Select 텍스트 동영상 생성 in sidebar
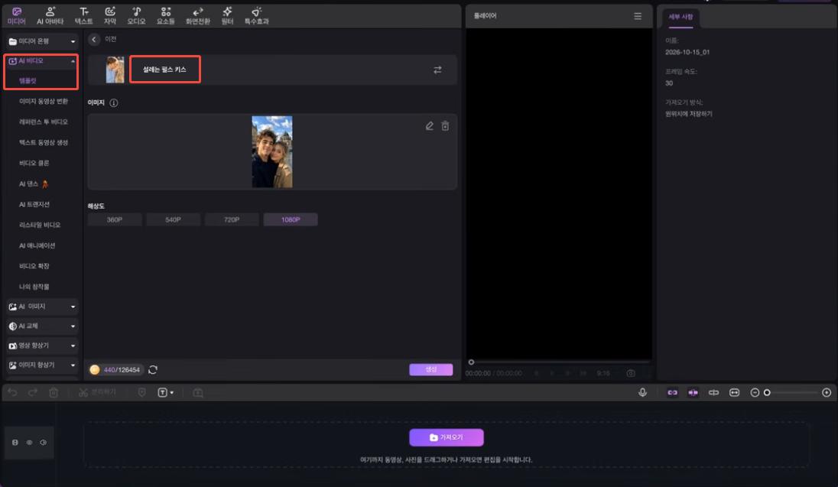The height and width of the screenshot is (487, 838). pos(44,142)
